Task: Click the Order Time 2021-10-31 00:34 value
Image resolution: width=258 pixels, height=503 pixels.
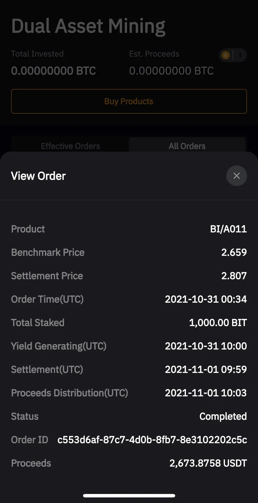Action: click(206, 299)
